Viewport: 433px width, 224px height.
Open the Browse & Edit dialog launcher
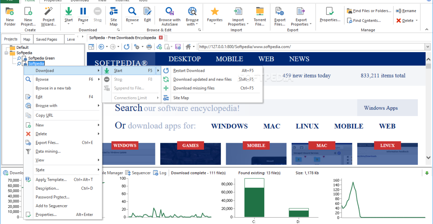[x=199, y=30]
